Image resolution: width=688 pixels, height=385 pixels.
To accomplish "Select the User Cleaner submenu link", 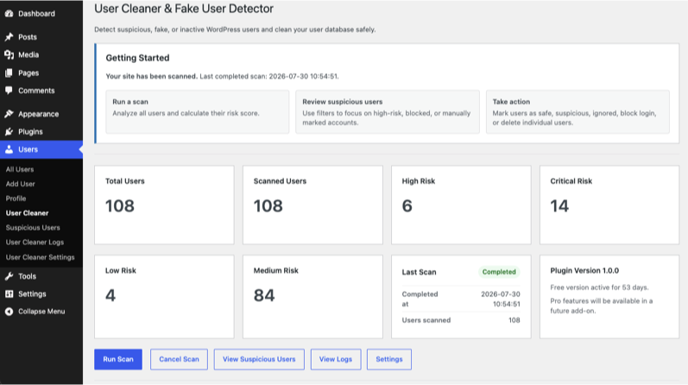I will (28, 213).
